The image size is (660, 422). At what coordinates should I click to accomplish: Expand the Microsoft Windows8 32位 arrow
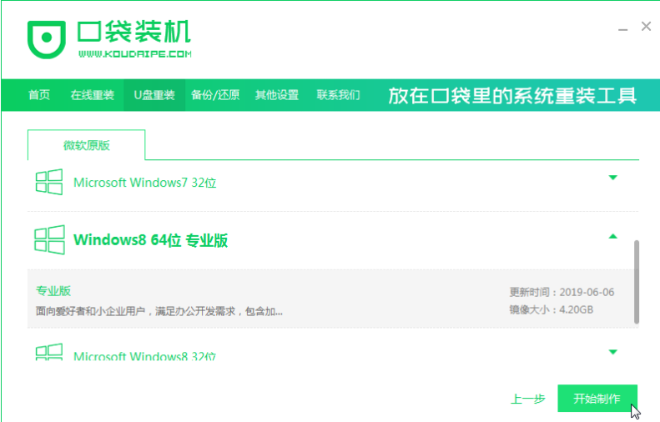612,352
